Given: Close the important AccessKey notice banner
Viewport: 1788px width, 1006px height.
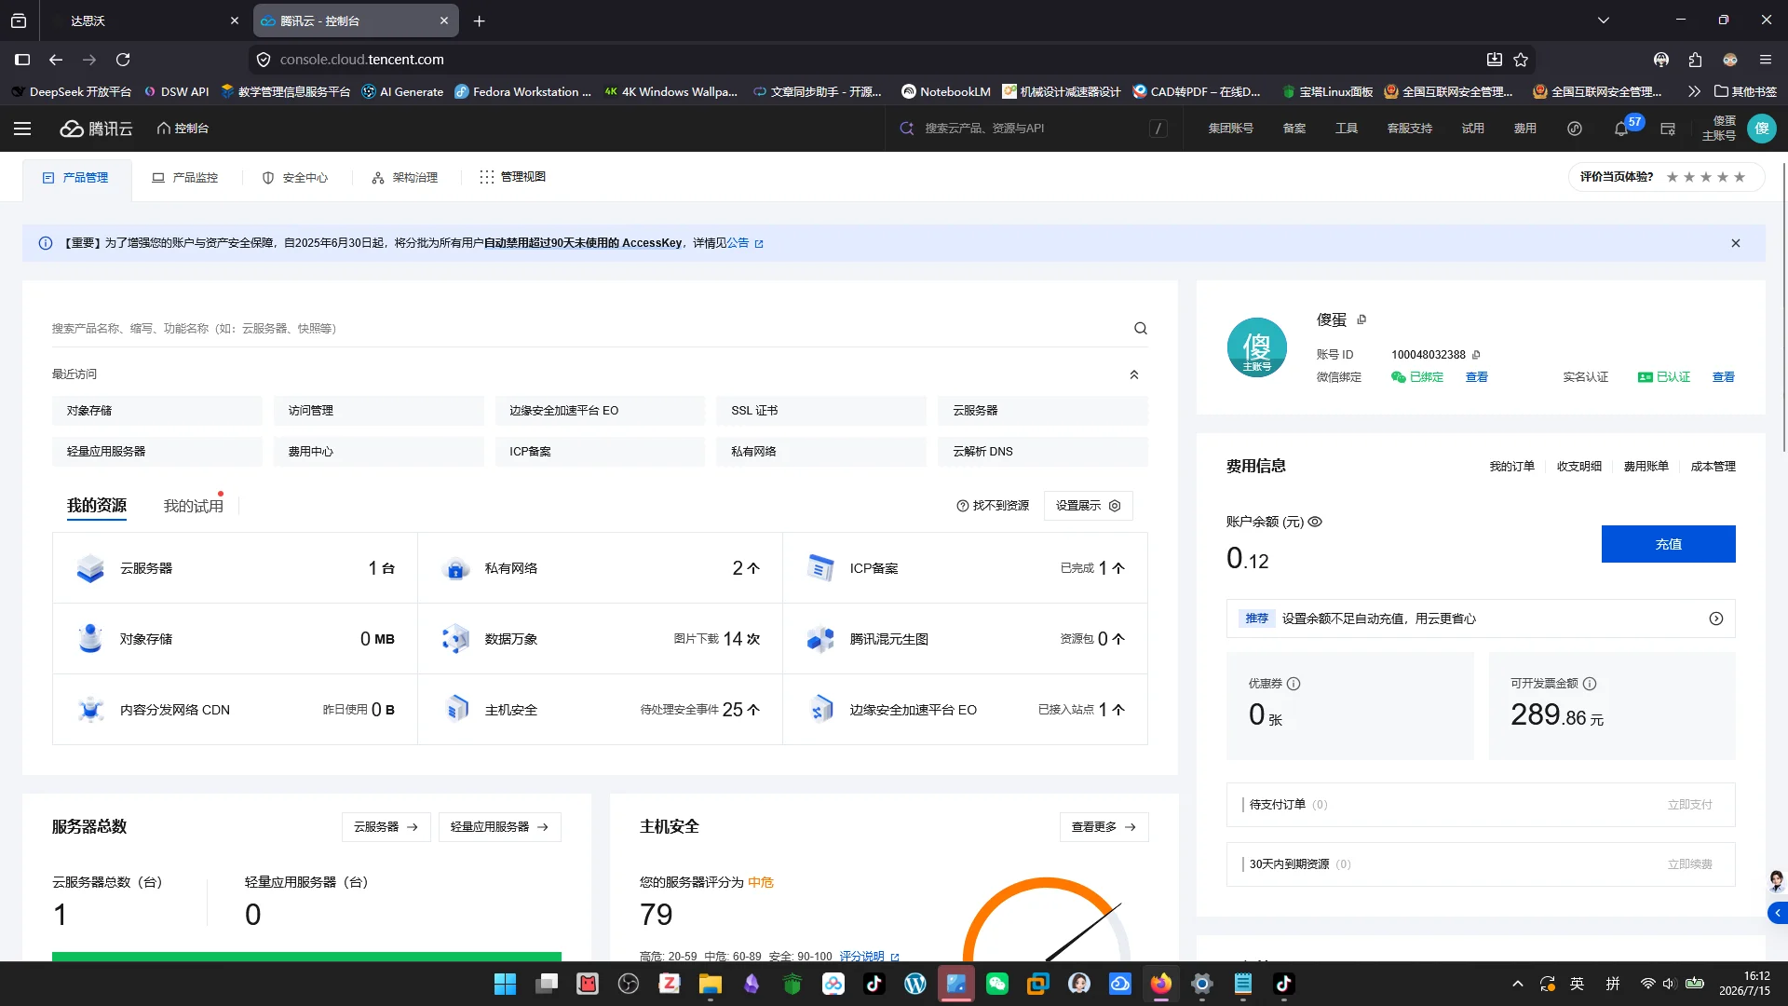Looking at the screenshot, I should (1736, 243).
